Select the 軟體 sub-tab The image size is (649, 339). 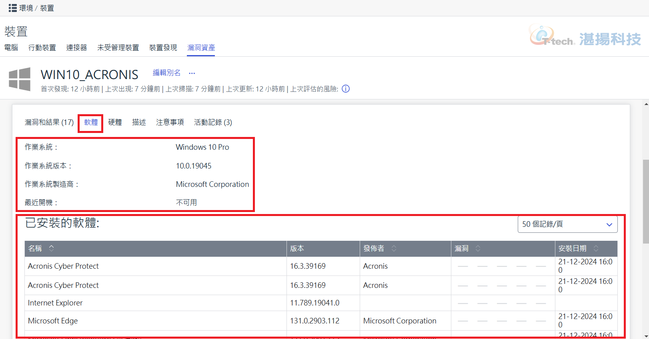(x=91, y=122)
